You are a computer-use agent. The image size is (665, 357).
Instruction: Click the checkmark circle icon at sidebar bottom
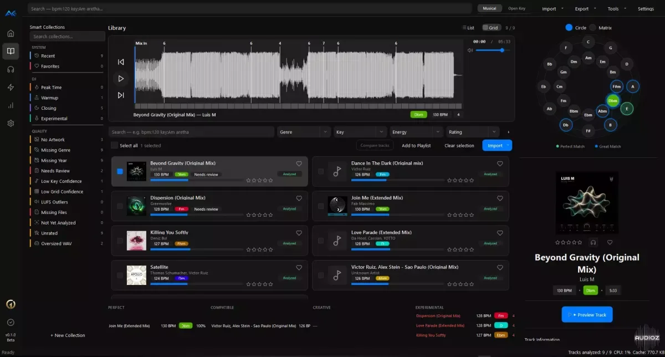10,322
